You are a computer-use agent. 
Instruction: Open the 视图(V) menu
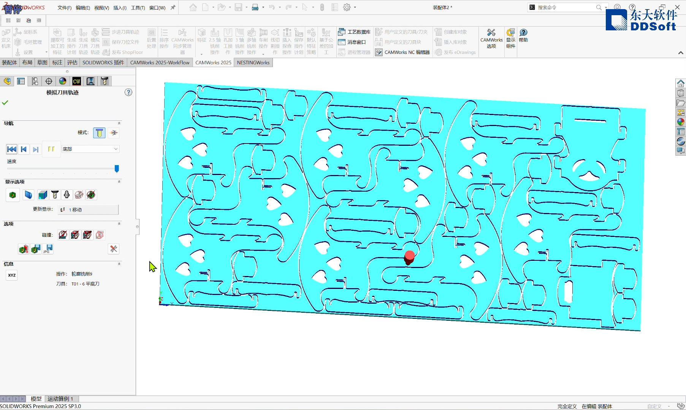(101, 8)
